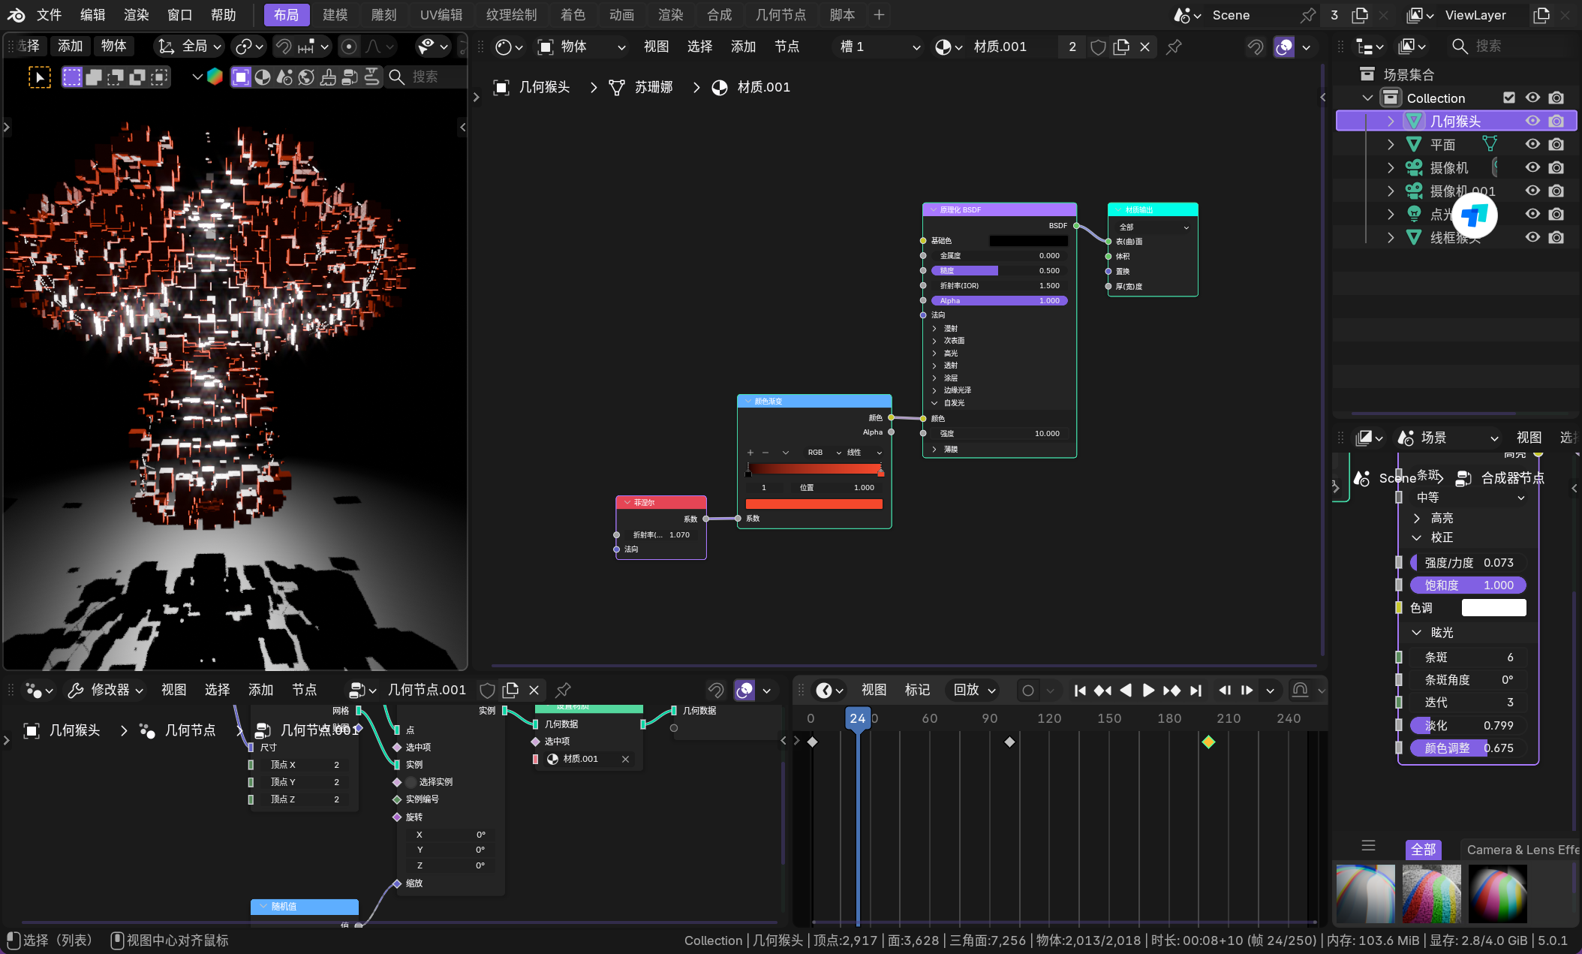The height and width of the screenshot is (954, 1582).
Task: Click the Blender logo menu icon
Action: tap(16, 14)
